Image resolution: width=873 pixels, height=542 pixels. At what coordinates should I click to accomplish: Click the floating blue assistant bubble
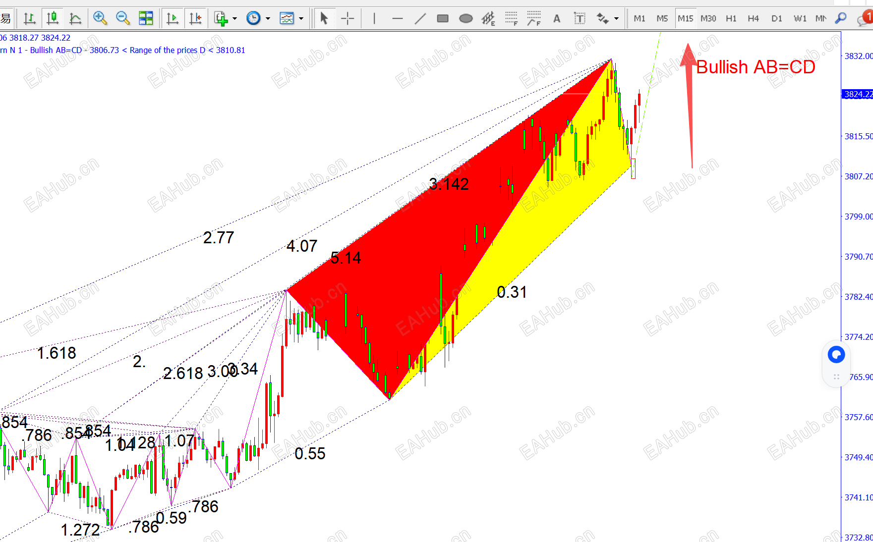(x=836, y=355)
